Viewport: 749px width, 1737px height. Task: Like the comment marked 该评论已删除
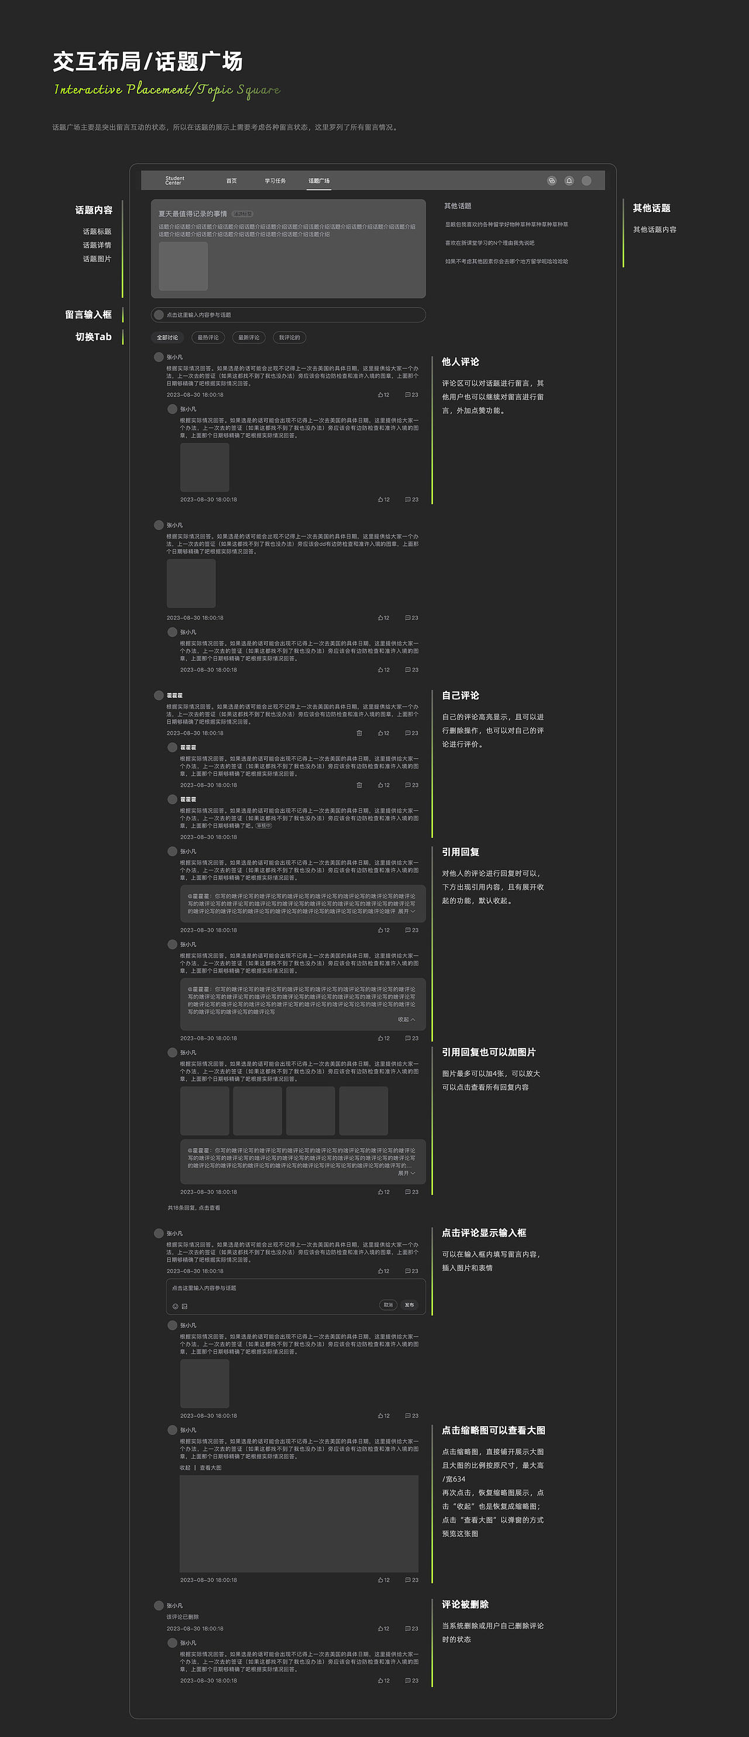pos(384,1629)
